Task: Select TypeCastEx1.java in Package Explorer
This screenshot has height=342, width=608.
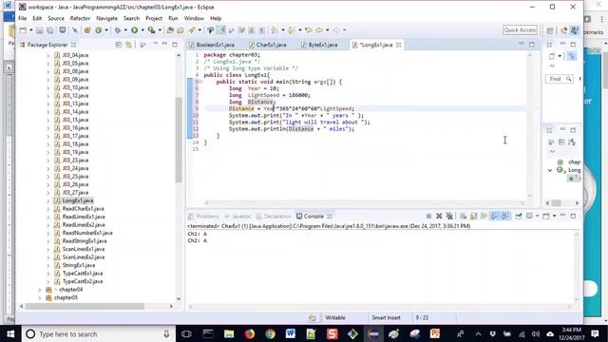Action: [x=83, y=274]
